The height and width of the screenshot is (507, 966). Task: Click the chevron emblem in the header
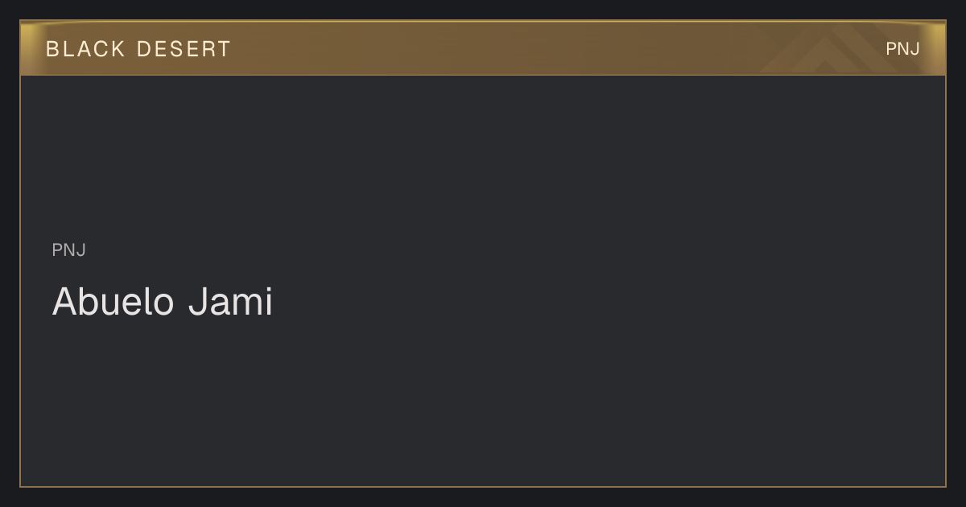click(x=831, y=48)
